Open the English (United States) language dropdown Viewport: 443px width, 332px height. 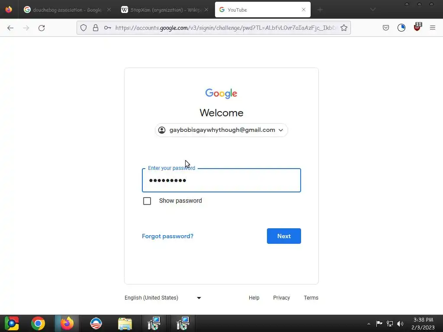pyautogui.click(x=163, y=298)
